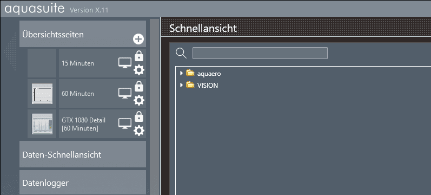431x195 pixels.
Task: Toggle the lock on 60 Minuten page
Action: point(139,86)
